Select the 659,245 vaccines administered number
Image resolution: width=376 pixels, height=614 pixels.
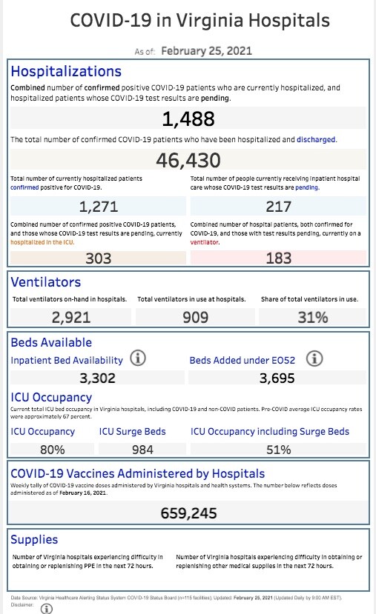tap(188, 513)
